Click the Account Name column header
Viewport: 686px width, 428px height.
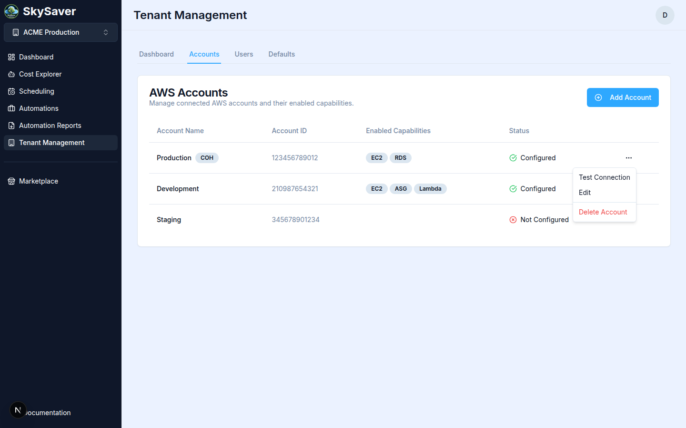[x=180, y=131]
